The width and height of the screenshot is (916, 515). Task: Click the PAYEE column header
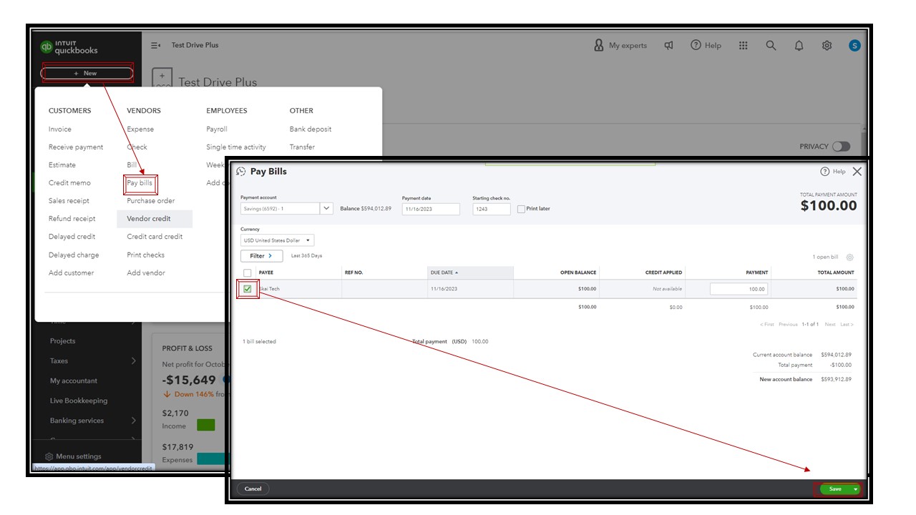click(266, 273)
